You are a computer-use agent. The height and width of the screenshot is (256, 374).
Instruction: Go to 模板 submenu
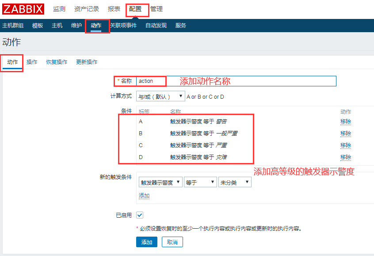click(38, 26)
